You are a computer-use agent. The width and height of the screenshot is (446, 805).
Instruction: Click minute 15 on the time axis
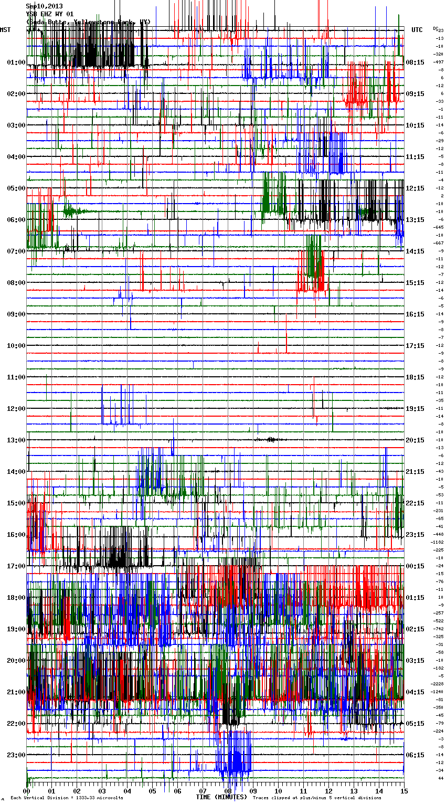403,791
